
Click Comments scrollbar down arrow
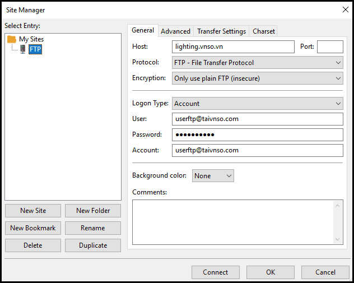(338, 239)
